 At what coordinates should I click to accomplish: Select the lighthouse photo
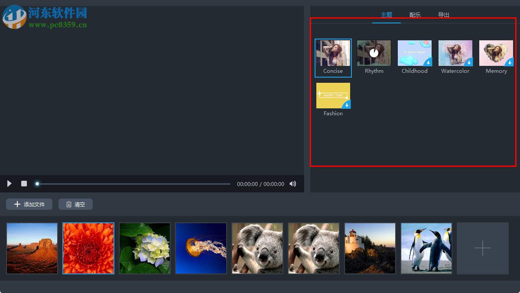click(370, 248)
